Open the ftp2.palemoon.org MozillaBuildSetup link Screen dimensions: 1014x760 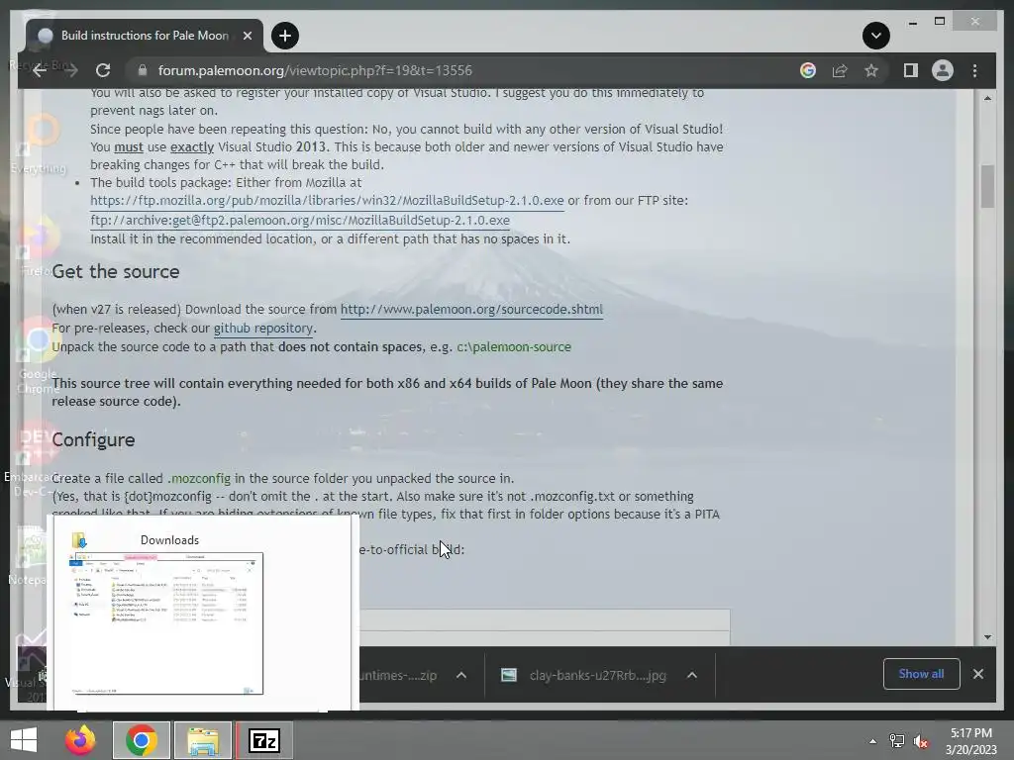tap(299, 220)
